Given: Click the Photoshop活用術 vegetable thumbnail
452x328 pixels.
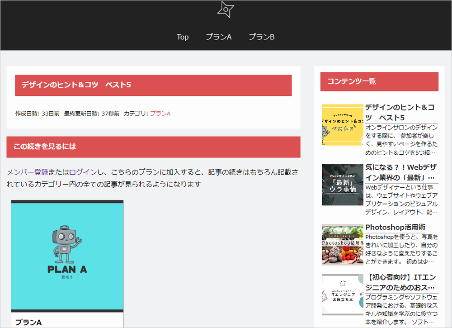Looking at the screenshot, I should (x=342, y=244).
